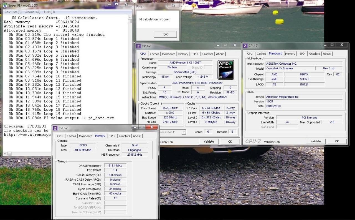Click the BIOS Date value 08/06/2010
Viewport: 355px width, 220px height.
tap(304, 106)
